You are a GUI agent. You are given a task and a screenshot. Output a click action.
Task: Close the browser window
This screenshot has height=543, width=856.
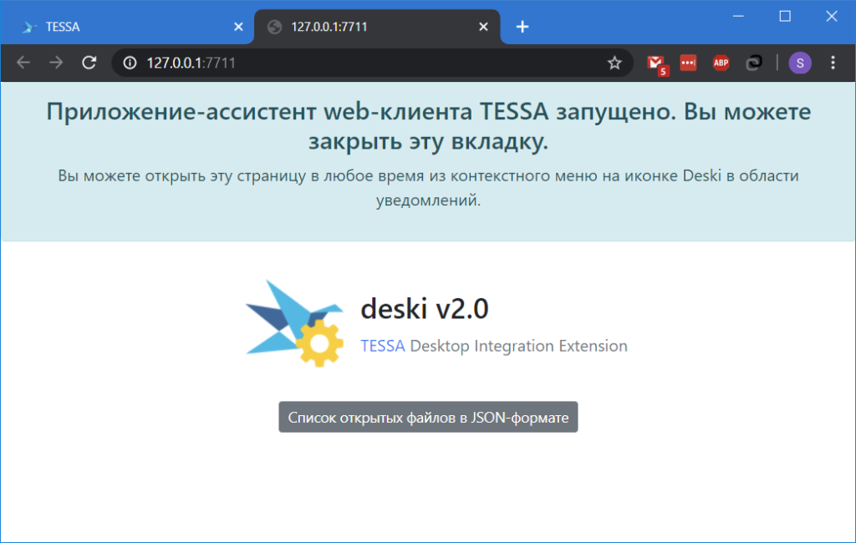click(x=832, y=17)
